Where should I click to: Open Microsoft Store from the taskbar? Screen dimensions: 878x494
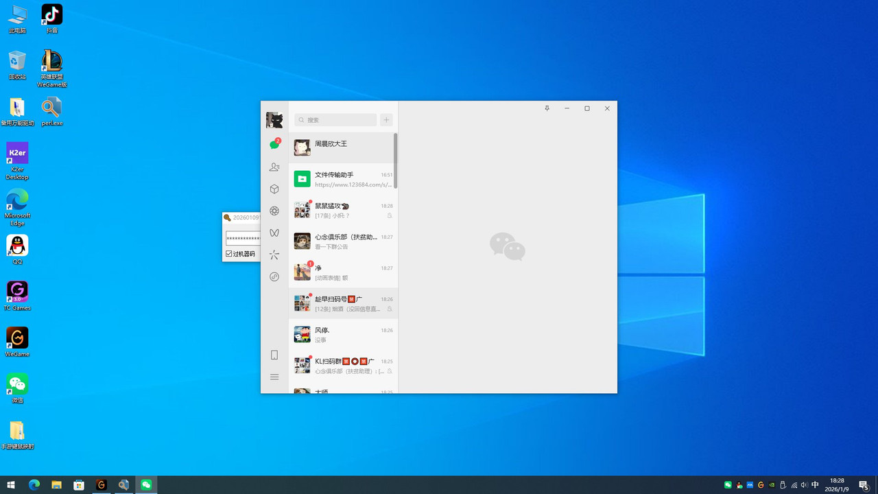(79, 485)
